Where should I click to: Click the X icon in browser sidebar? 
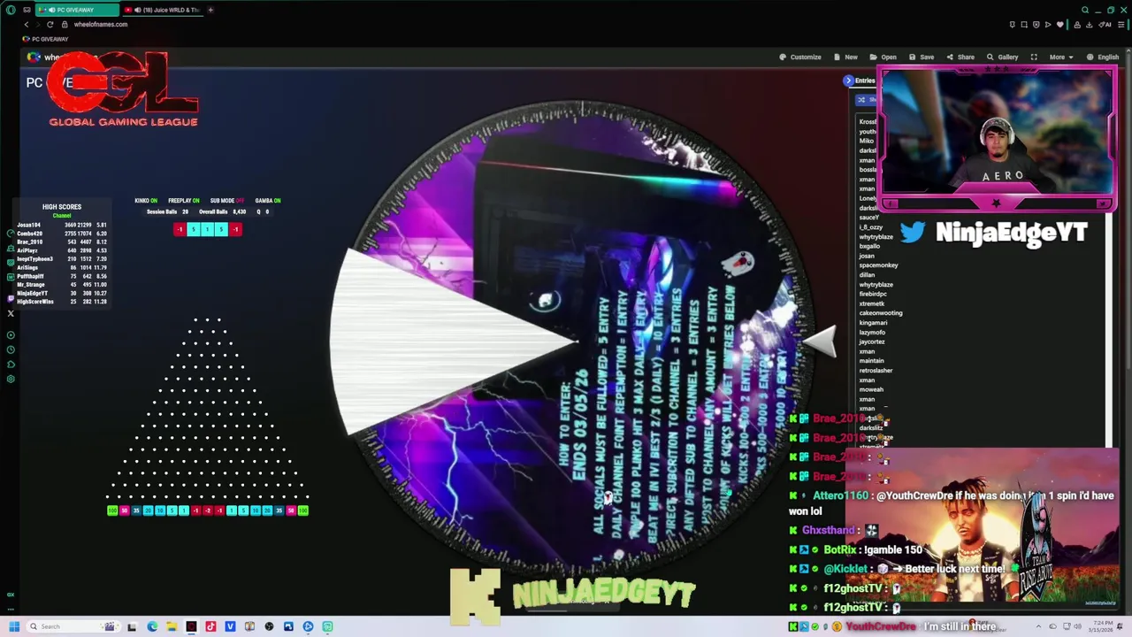(11, 313)
